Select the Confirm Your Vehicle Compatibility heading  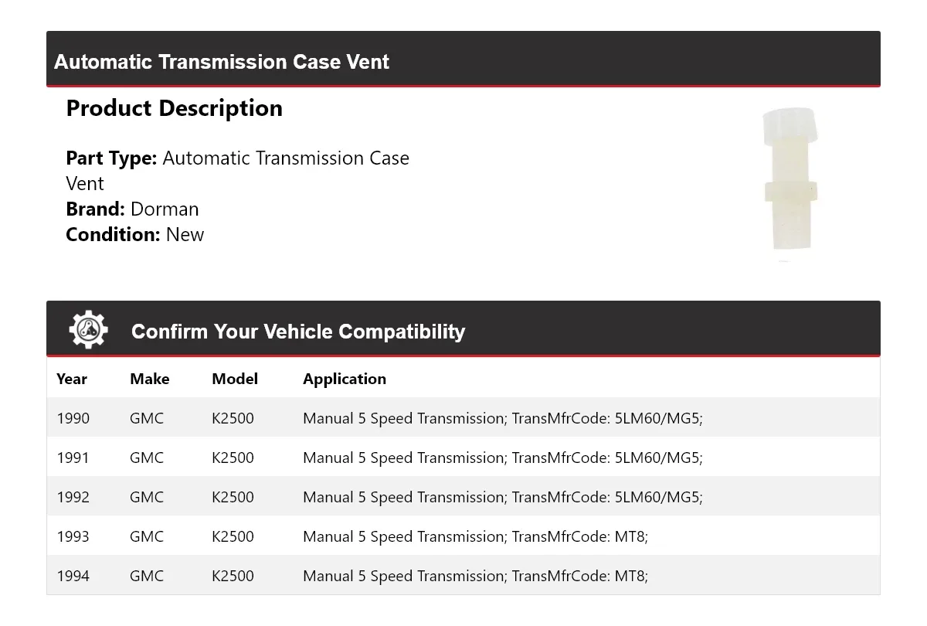pos(298,332)
